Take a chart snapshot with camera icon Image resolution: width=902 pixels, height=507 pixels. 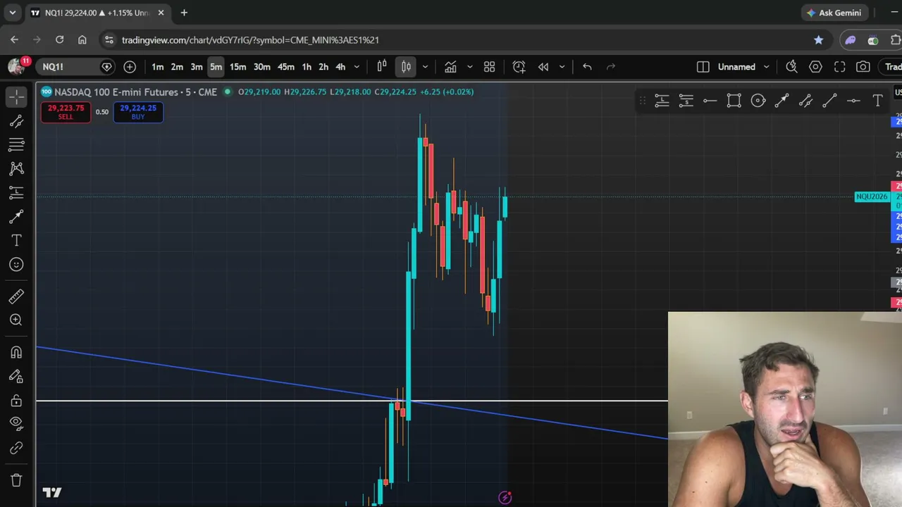coord(863,67)
